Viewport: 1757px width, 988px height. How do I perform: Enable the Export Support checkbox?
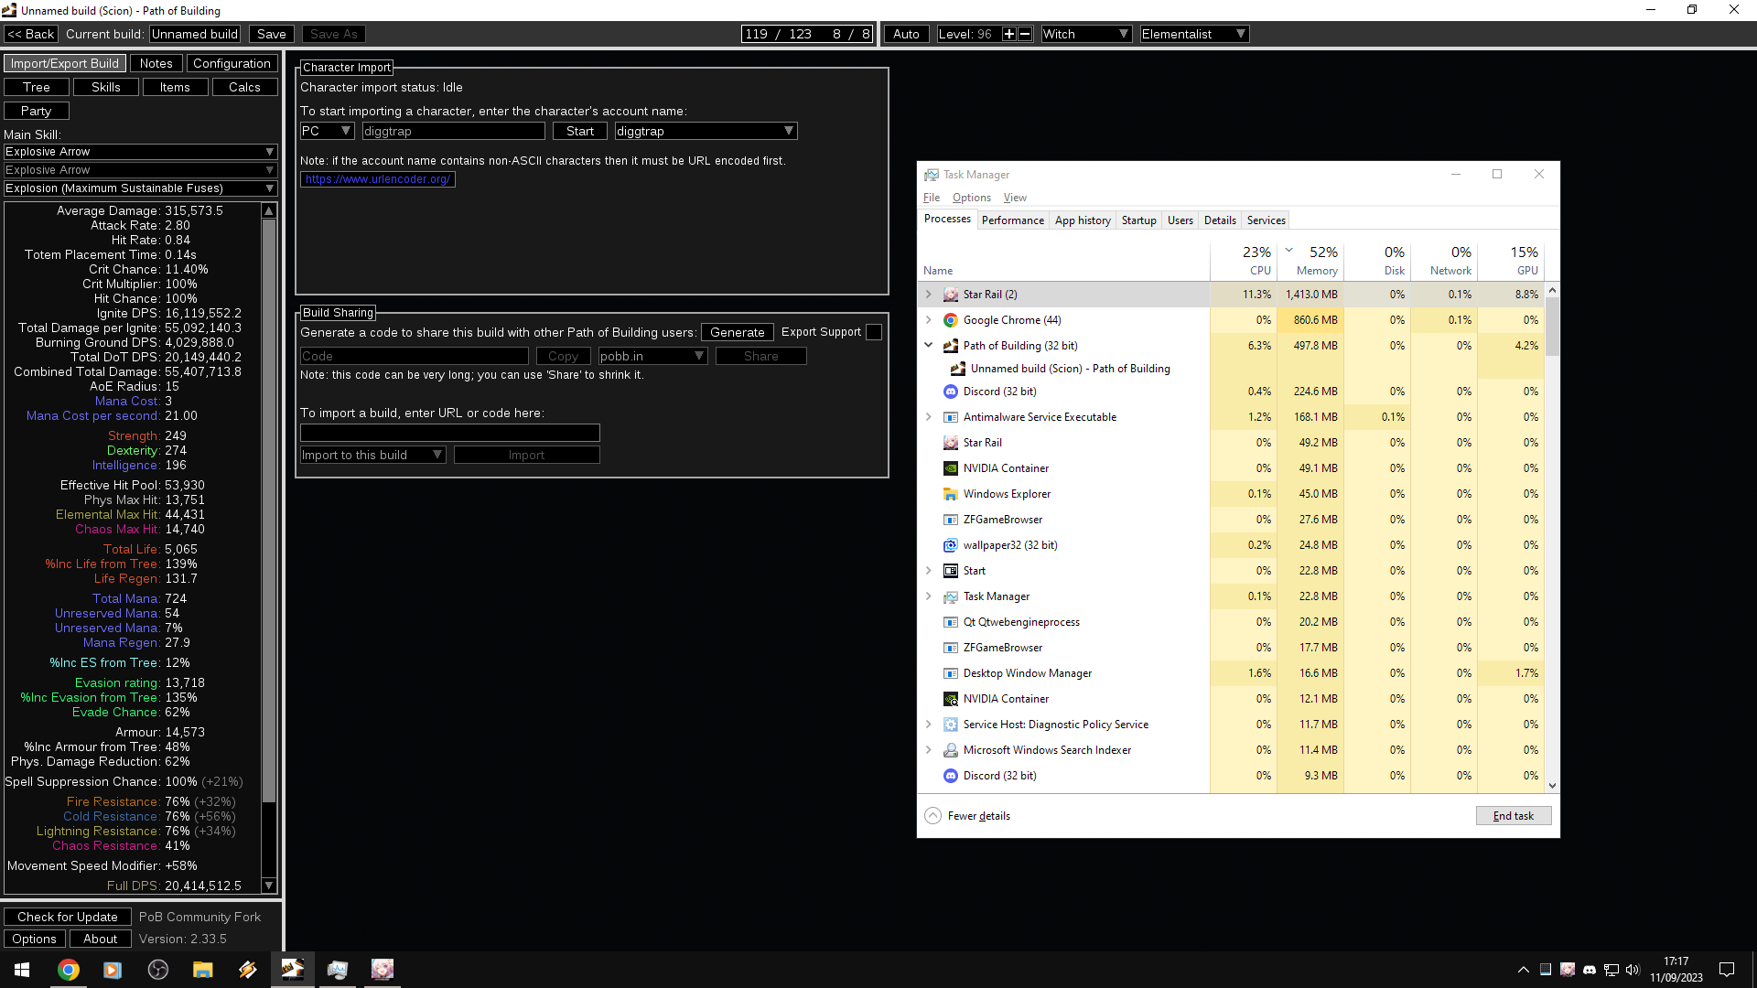point(873,332)
